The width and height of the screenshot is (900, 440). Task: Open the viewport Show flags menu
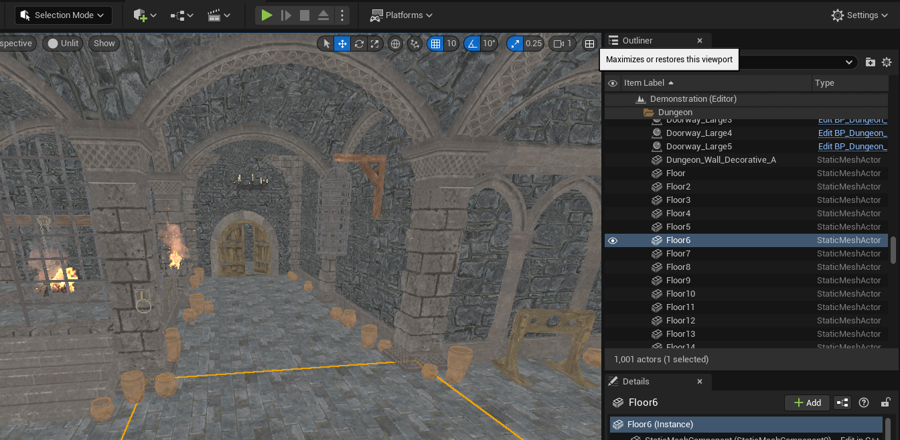pos(104,43)
